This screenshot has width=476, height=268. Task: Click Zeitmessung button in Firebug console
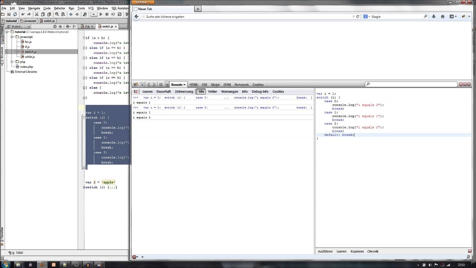tap(184, 92)
